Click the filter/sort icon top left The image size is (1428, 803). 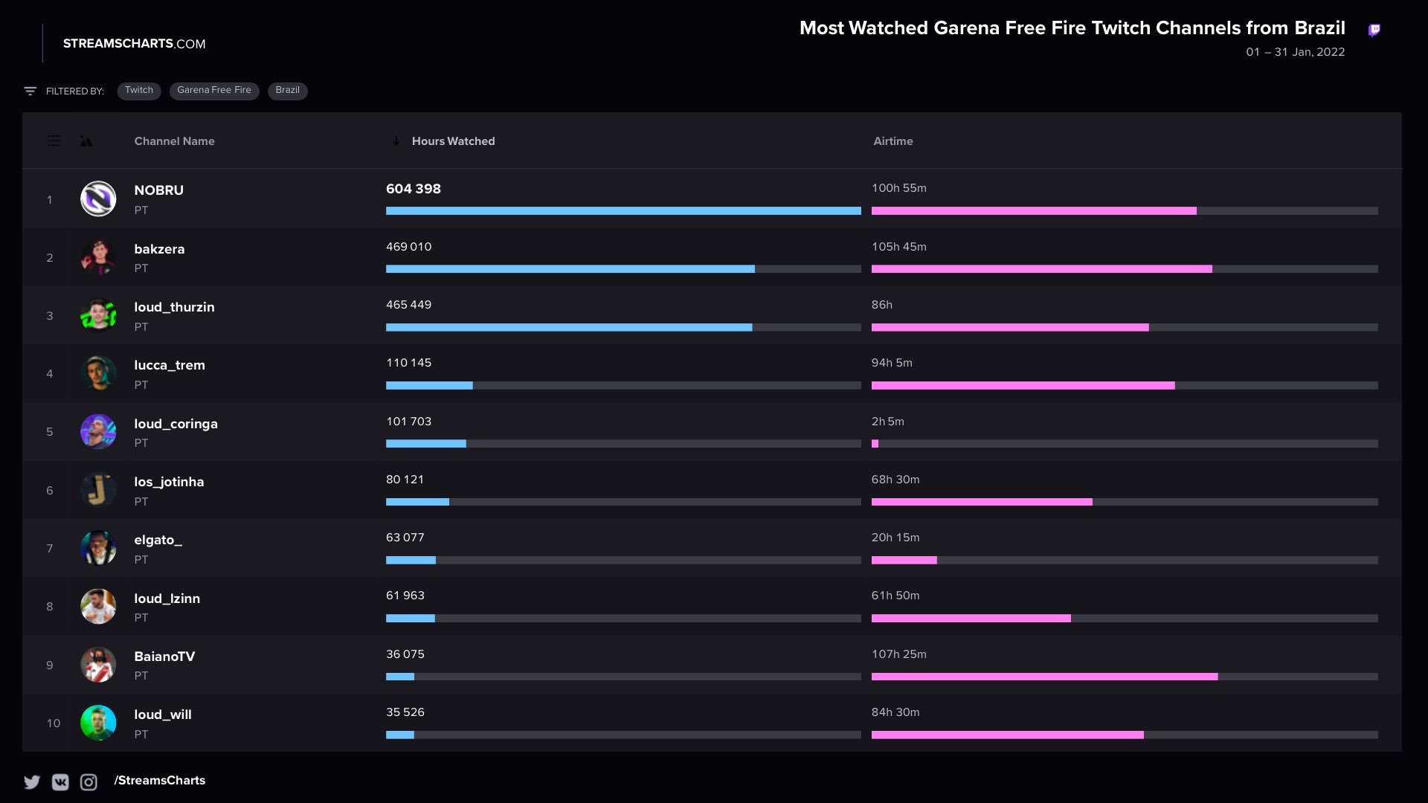(x=30, y=89)
